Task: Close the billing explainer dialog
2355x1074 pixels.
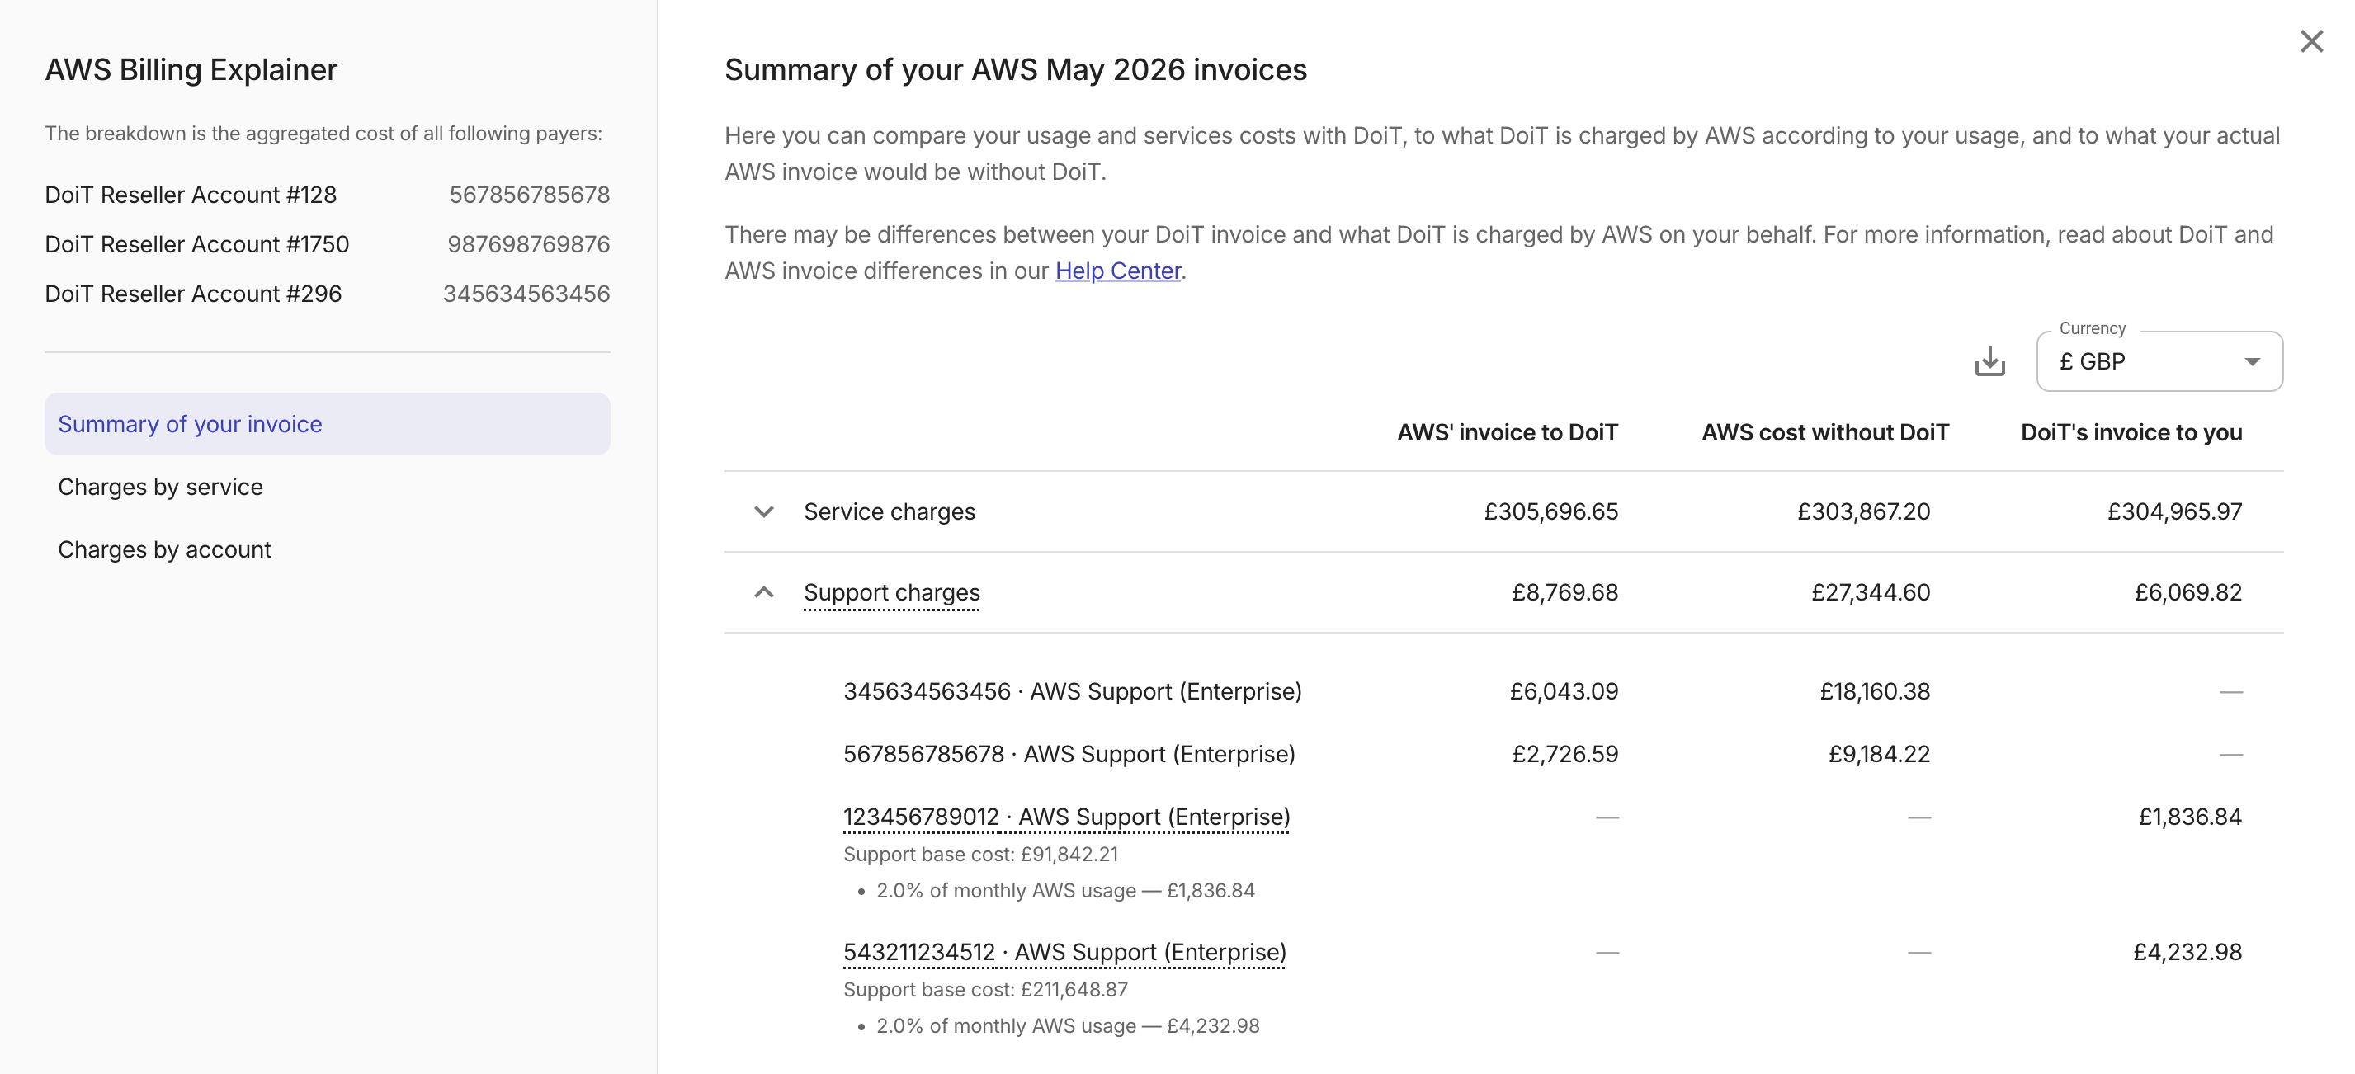Action: coord(2311,41)
